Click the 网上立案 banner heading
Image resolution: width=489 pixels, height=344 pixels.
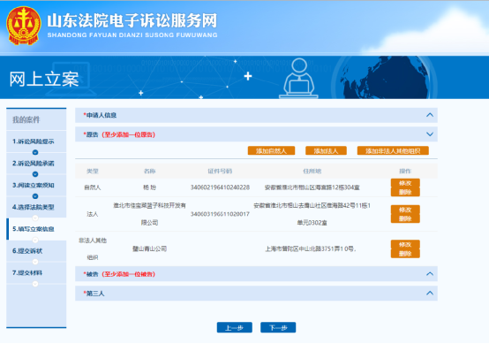tap(44, 79)
